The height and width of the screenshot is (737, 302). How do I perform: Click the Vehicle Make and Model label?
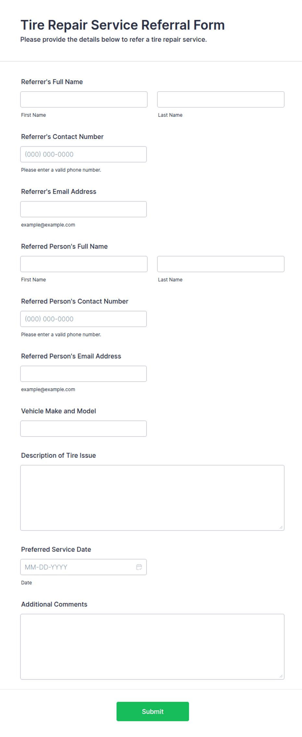58,411
